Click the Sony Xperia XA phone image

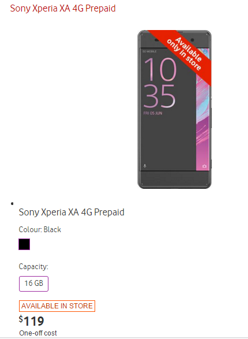[x=174, y=109]
